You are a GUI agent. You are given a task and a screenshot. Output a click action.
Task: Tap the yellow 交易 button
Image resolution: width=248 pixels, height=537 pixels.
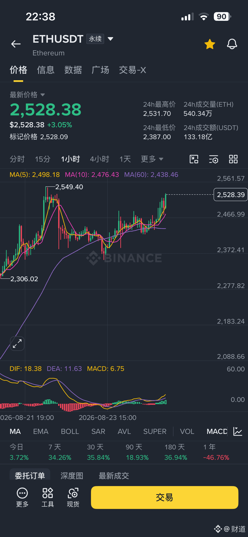[x=164, y=497]
